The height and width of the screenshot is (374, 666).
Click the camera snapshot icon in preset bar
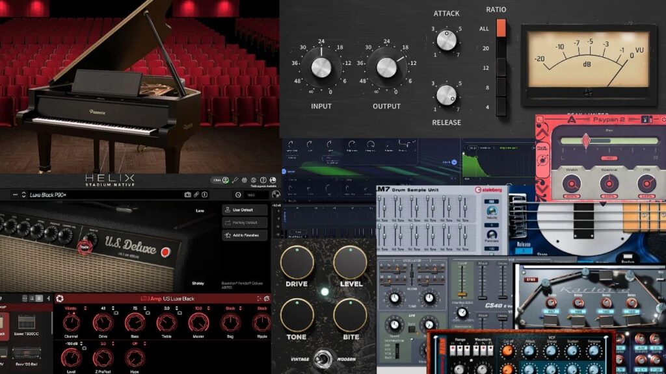coord(188,195)
